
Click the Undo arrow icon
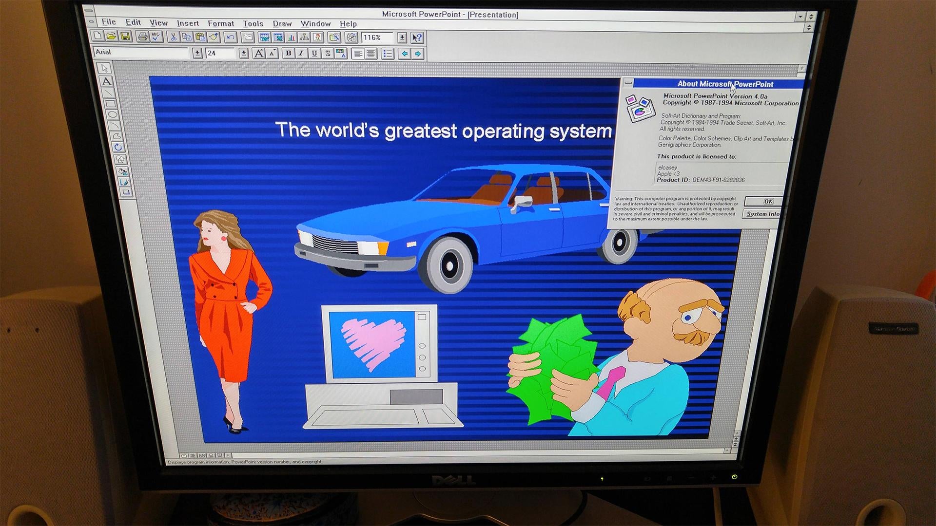[231, 37]
